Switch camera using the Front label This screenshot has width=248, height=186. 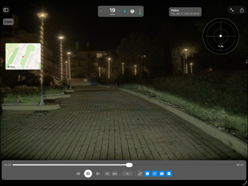(x=8, y=22)
